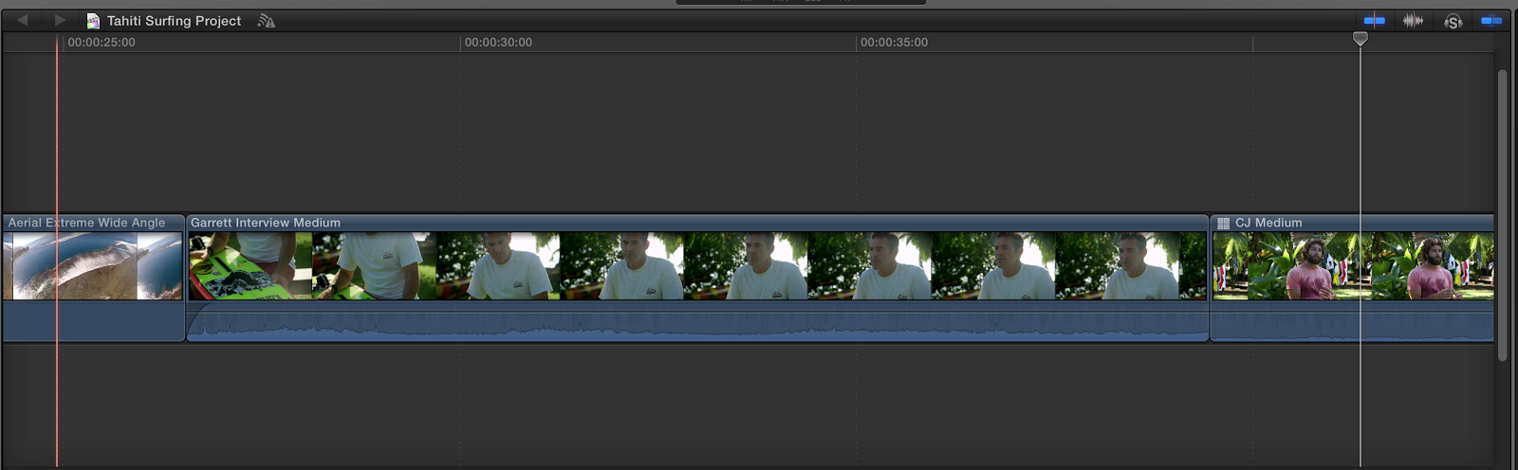Click the Tahiti Surfing Project file icon
Screen dimensions: 1518x470
(x=93, y=21)
